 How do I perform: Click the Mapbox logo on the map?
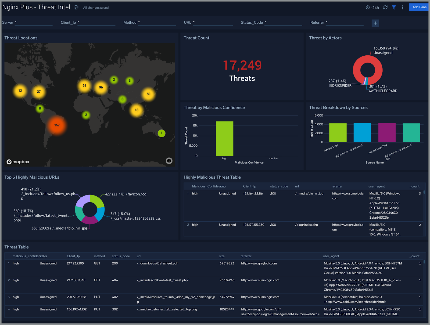(18, 162)
